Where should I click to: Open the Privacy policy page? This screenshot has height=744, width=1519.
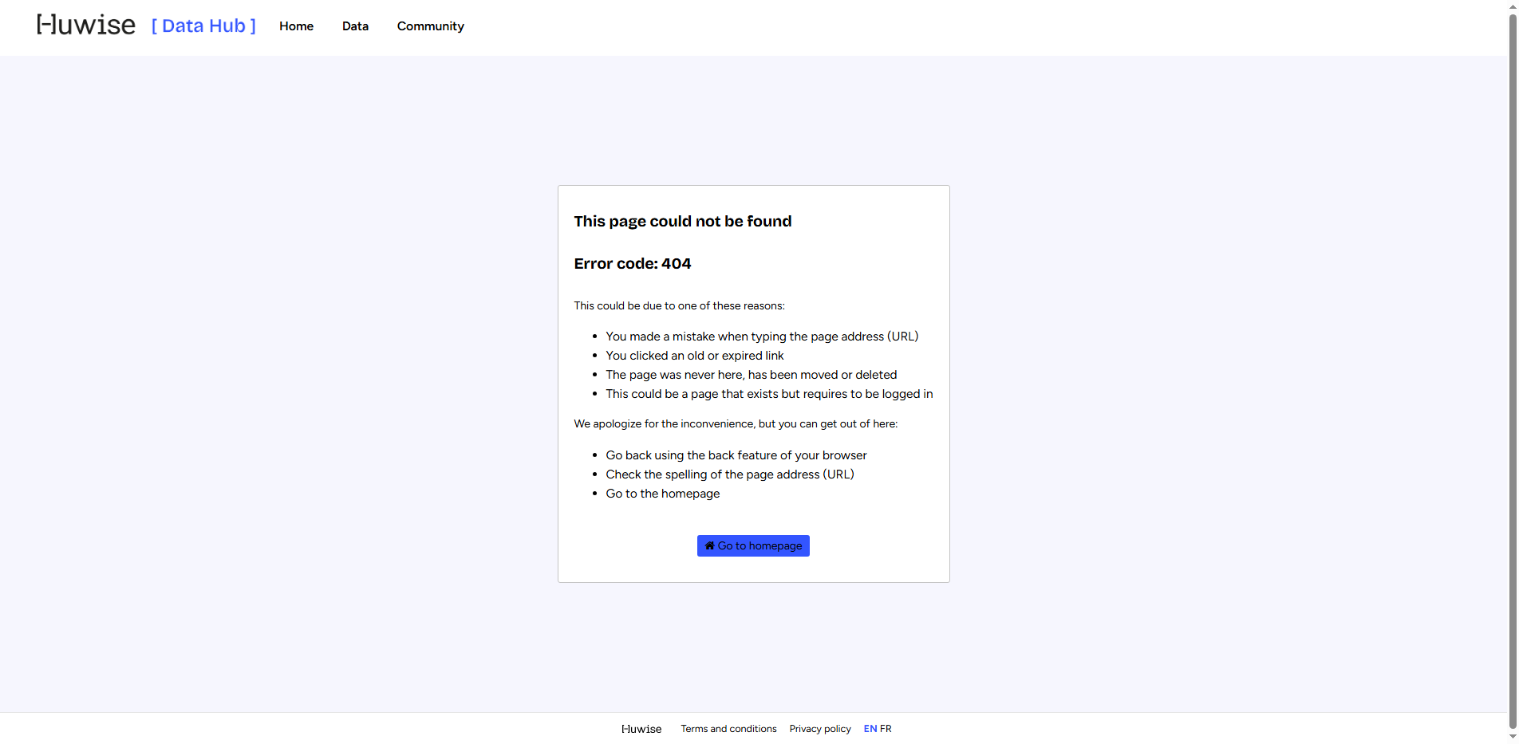[x=819, y=728]
